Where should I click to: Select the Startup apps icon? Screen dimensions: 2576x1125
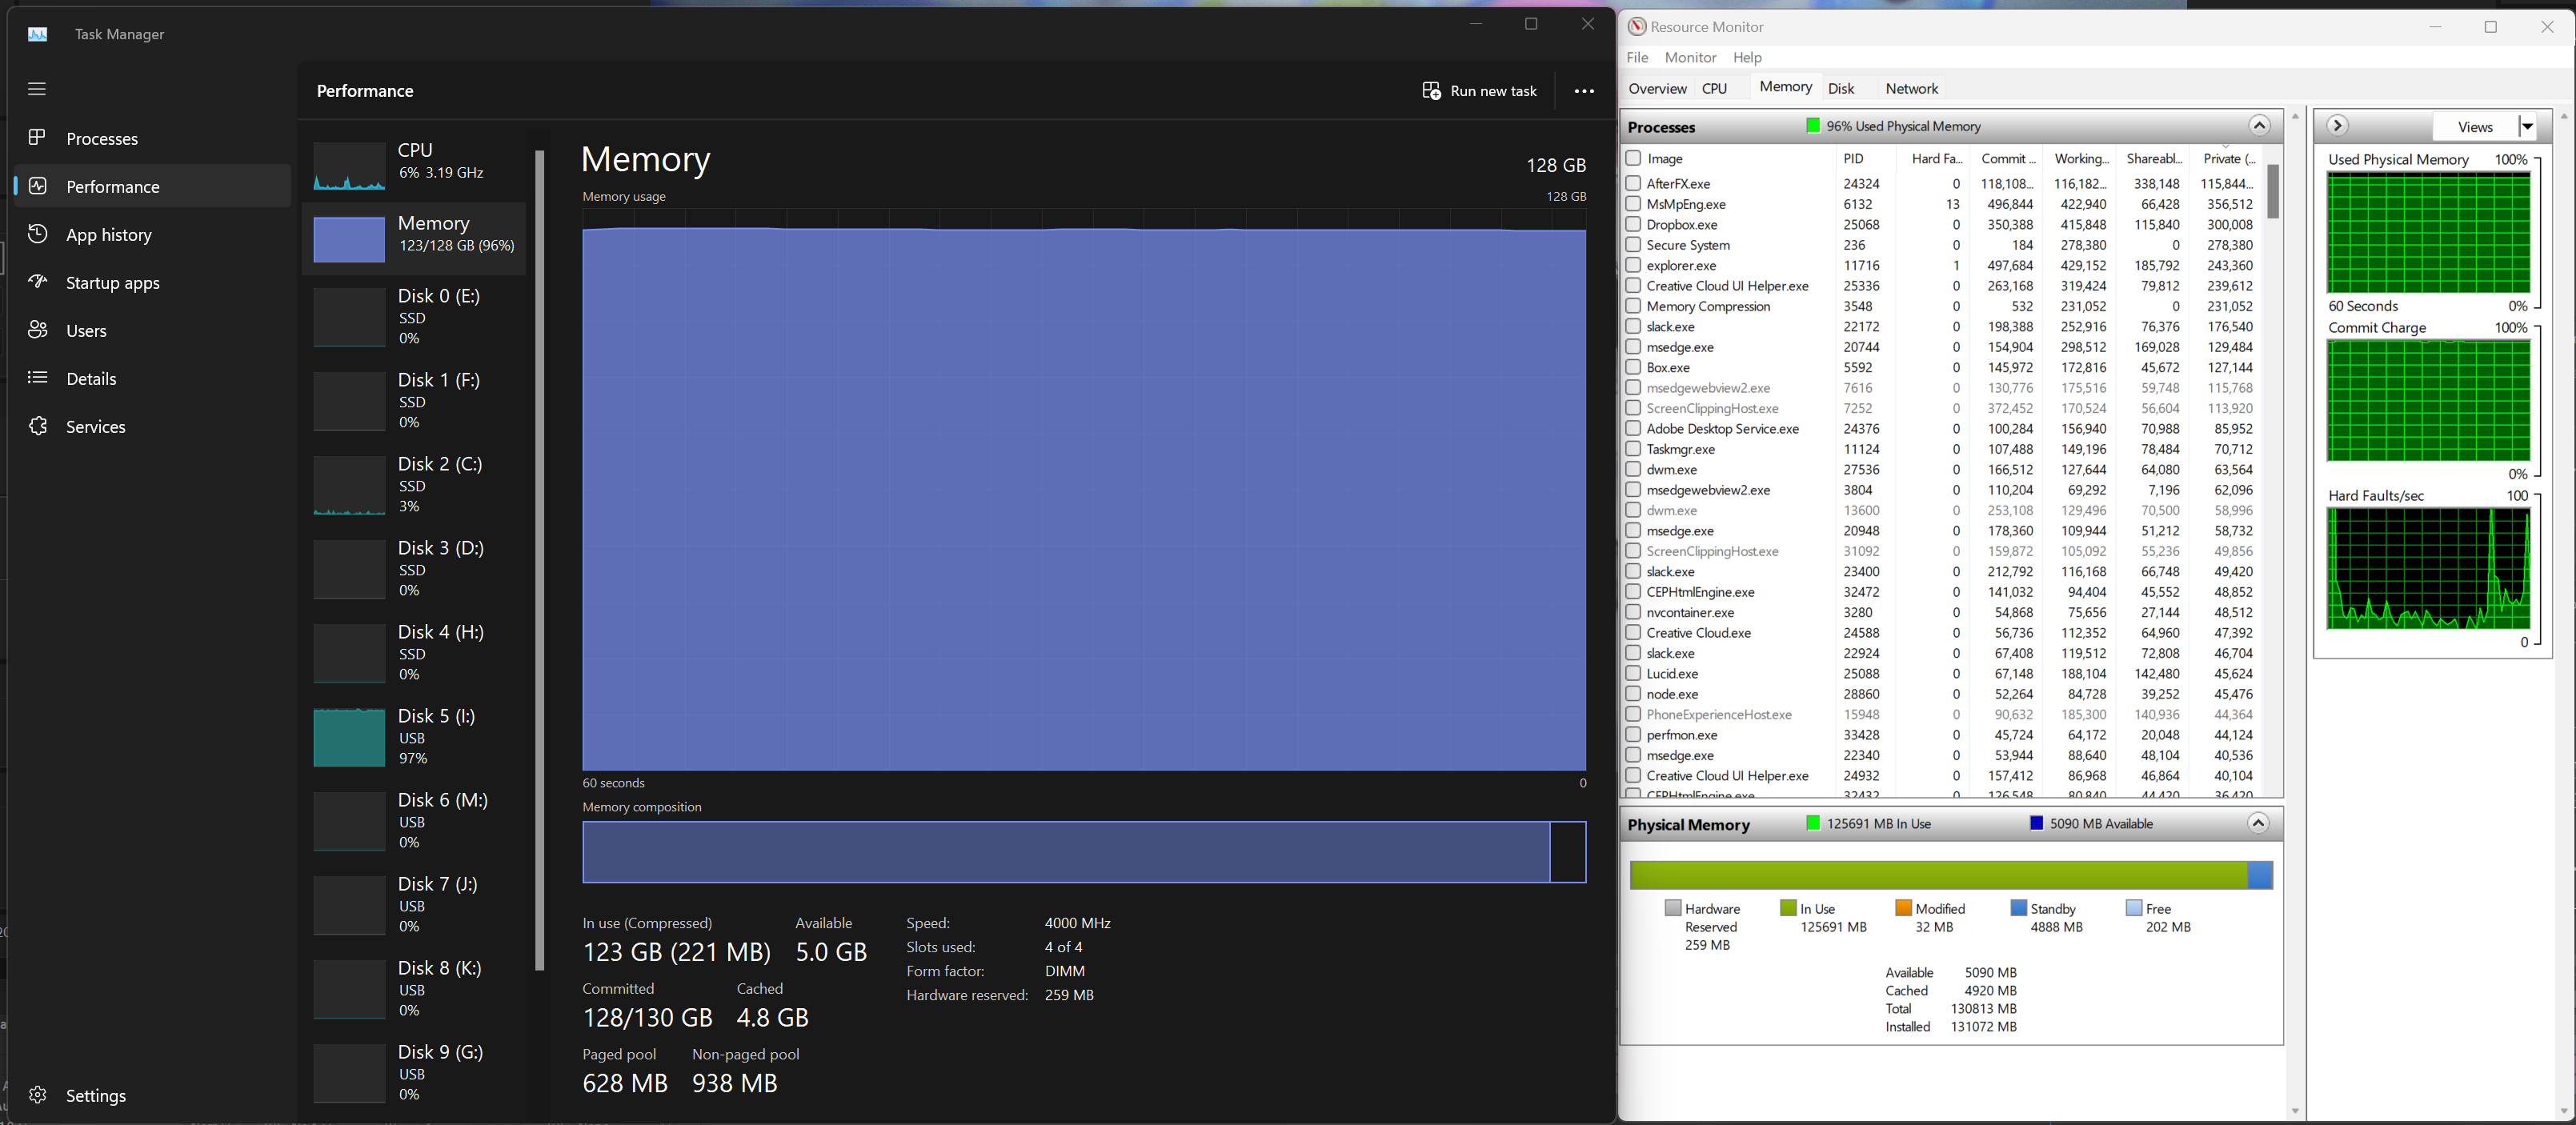37,282
